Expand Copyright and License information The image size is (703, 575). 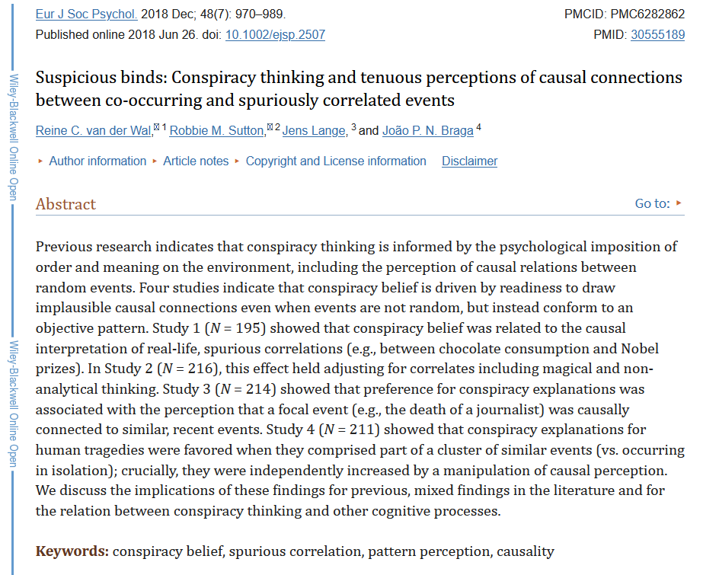point(336,161)
